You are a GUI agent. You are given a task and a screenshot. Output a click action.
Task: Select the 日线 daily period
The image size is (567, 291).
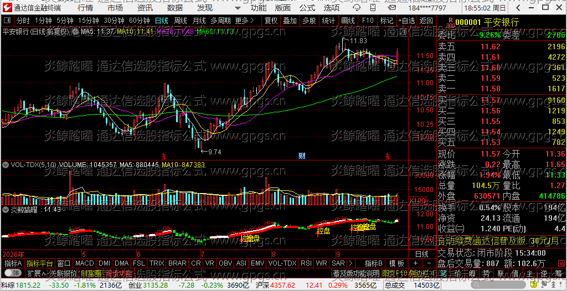click(x=162, y=20)
